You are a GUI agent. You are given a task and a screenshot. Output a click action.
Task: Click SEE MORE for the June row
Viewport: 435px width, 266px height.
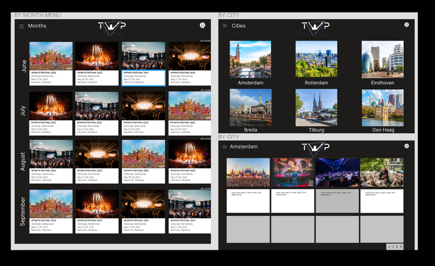point(205,41)
